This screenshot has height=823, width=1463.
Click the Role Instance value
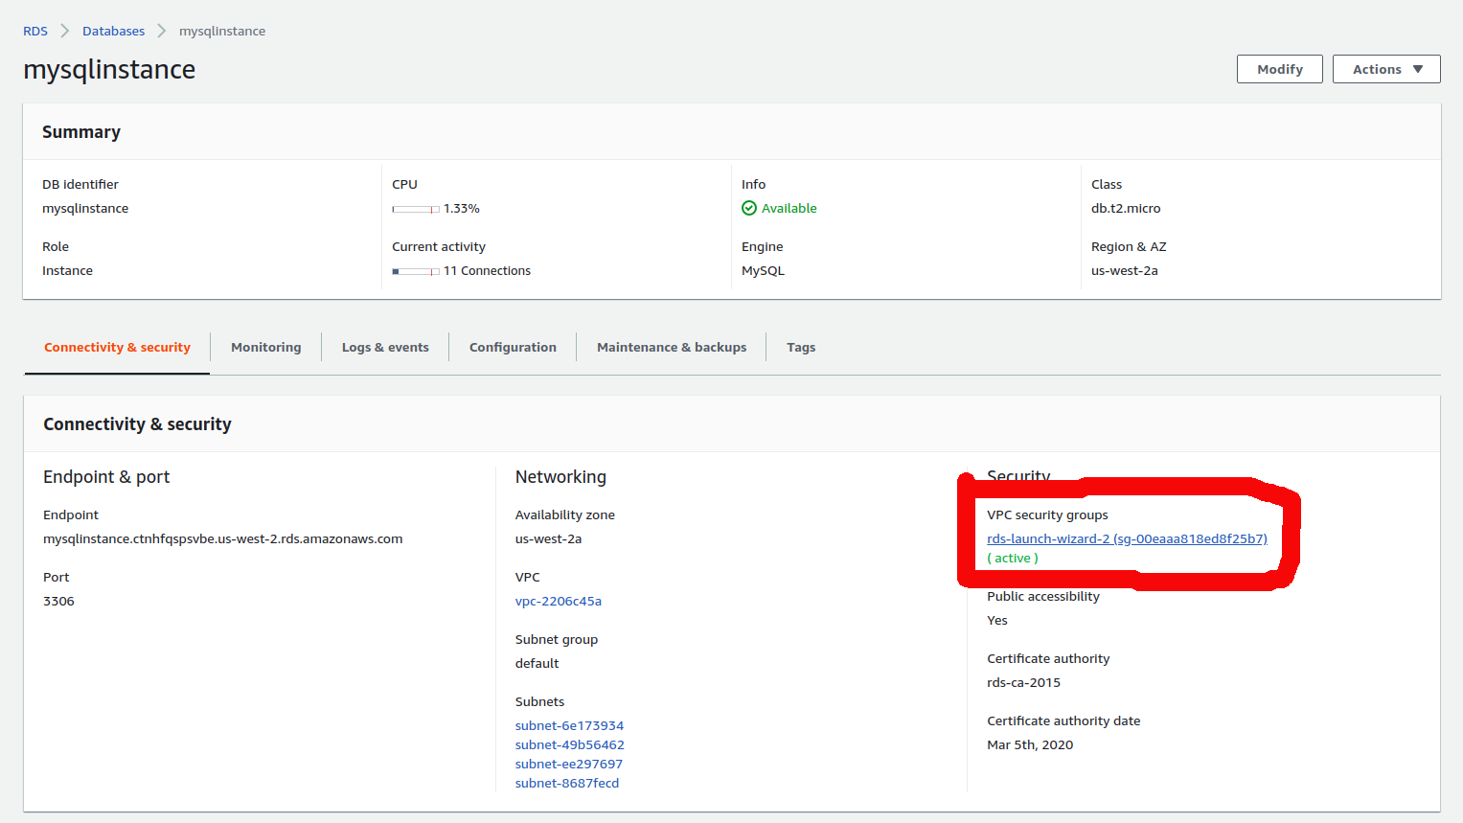coord(67,270)
